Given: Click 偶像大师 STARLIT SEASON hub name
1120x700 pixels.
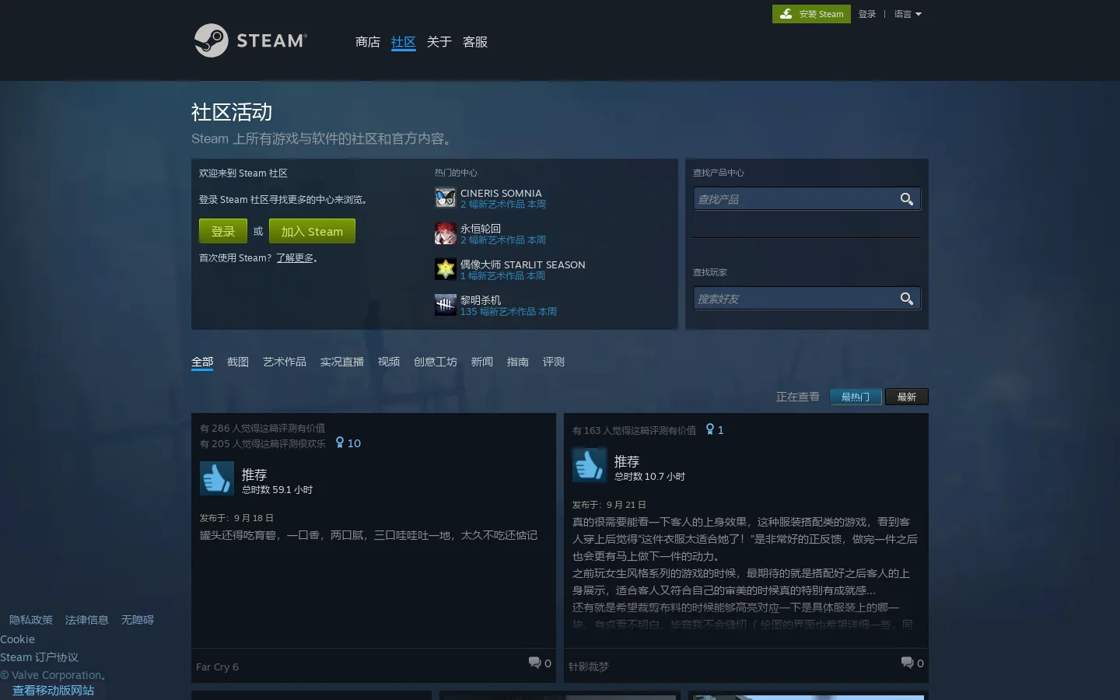Looking at the screenshot, I should coord(523,264).
